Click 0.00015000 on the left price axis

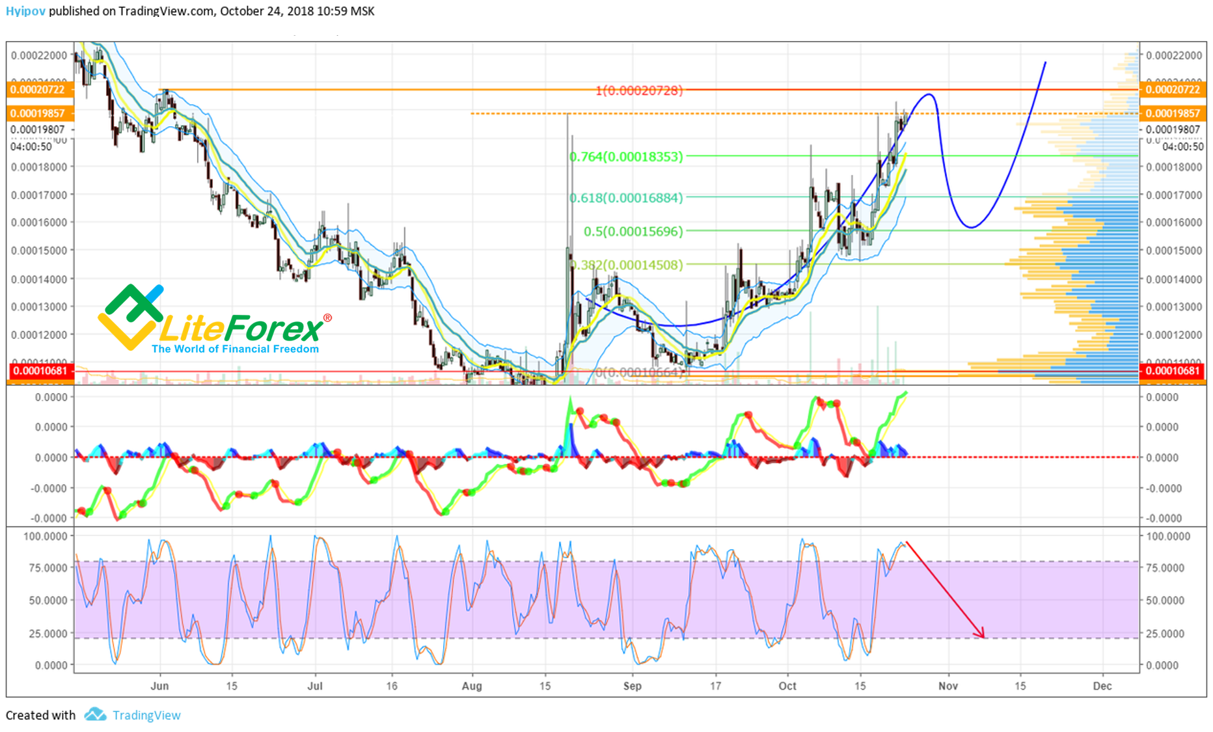[39, 251]
